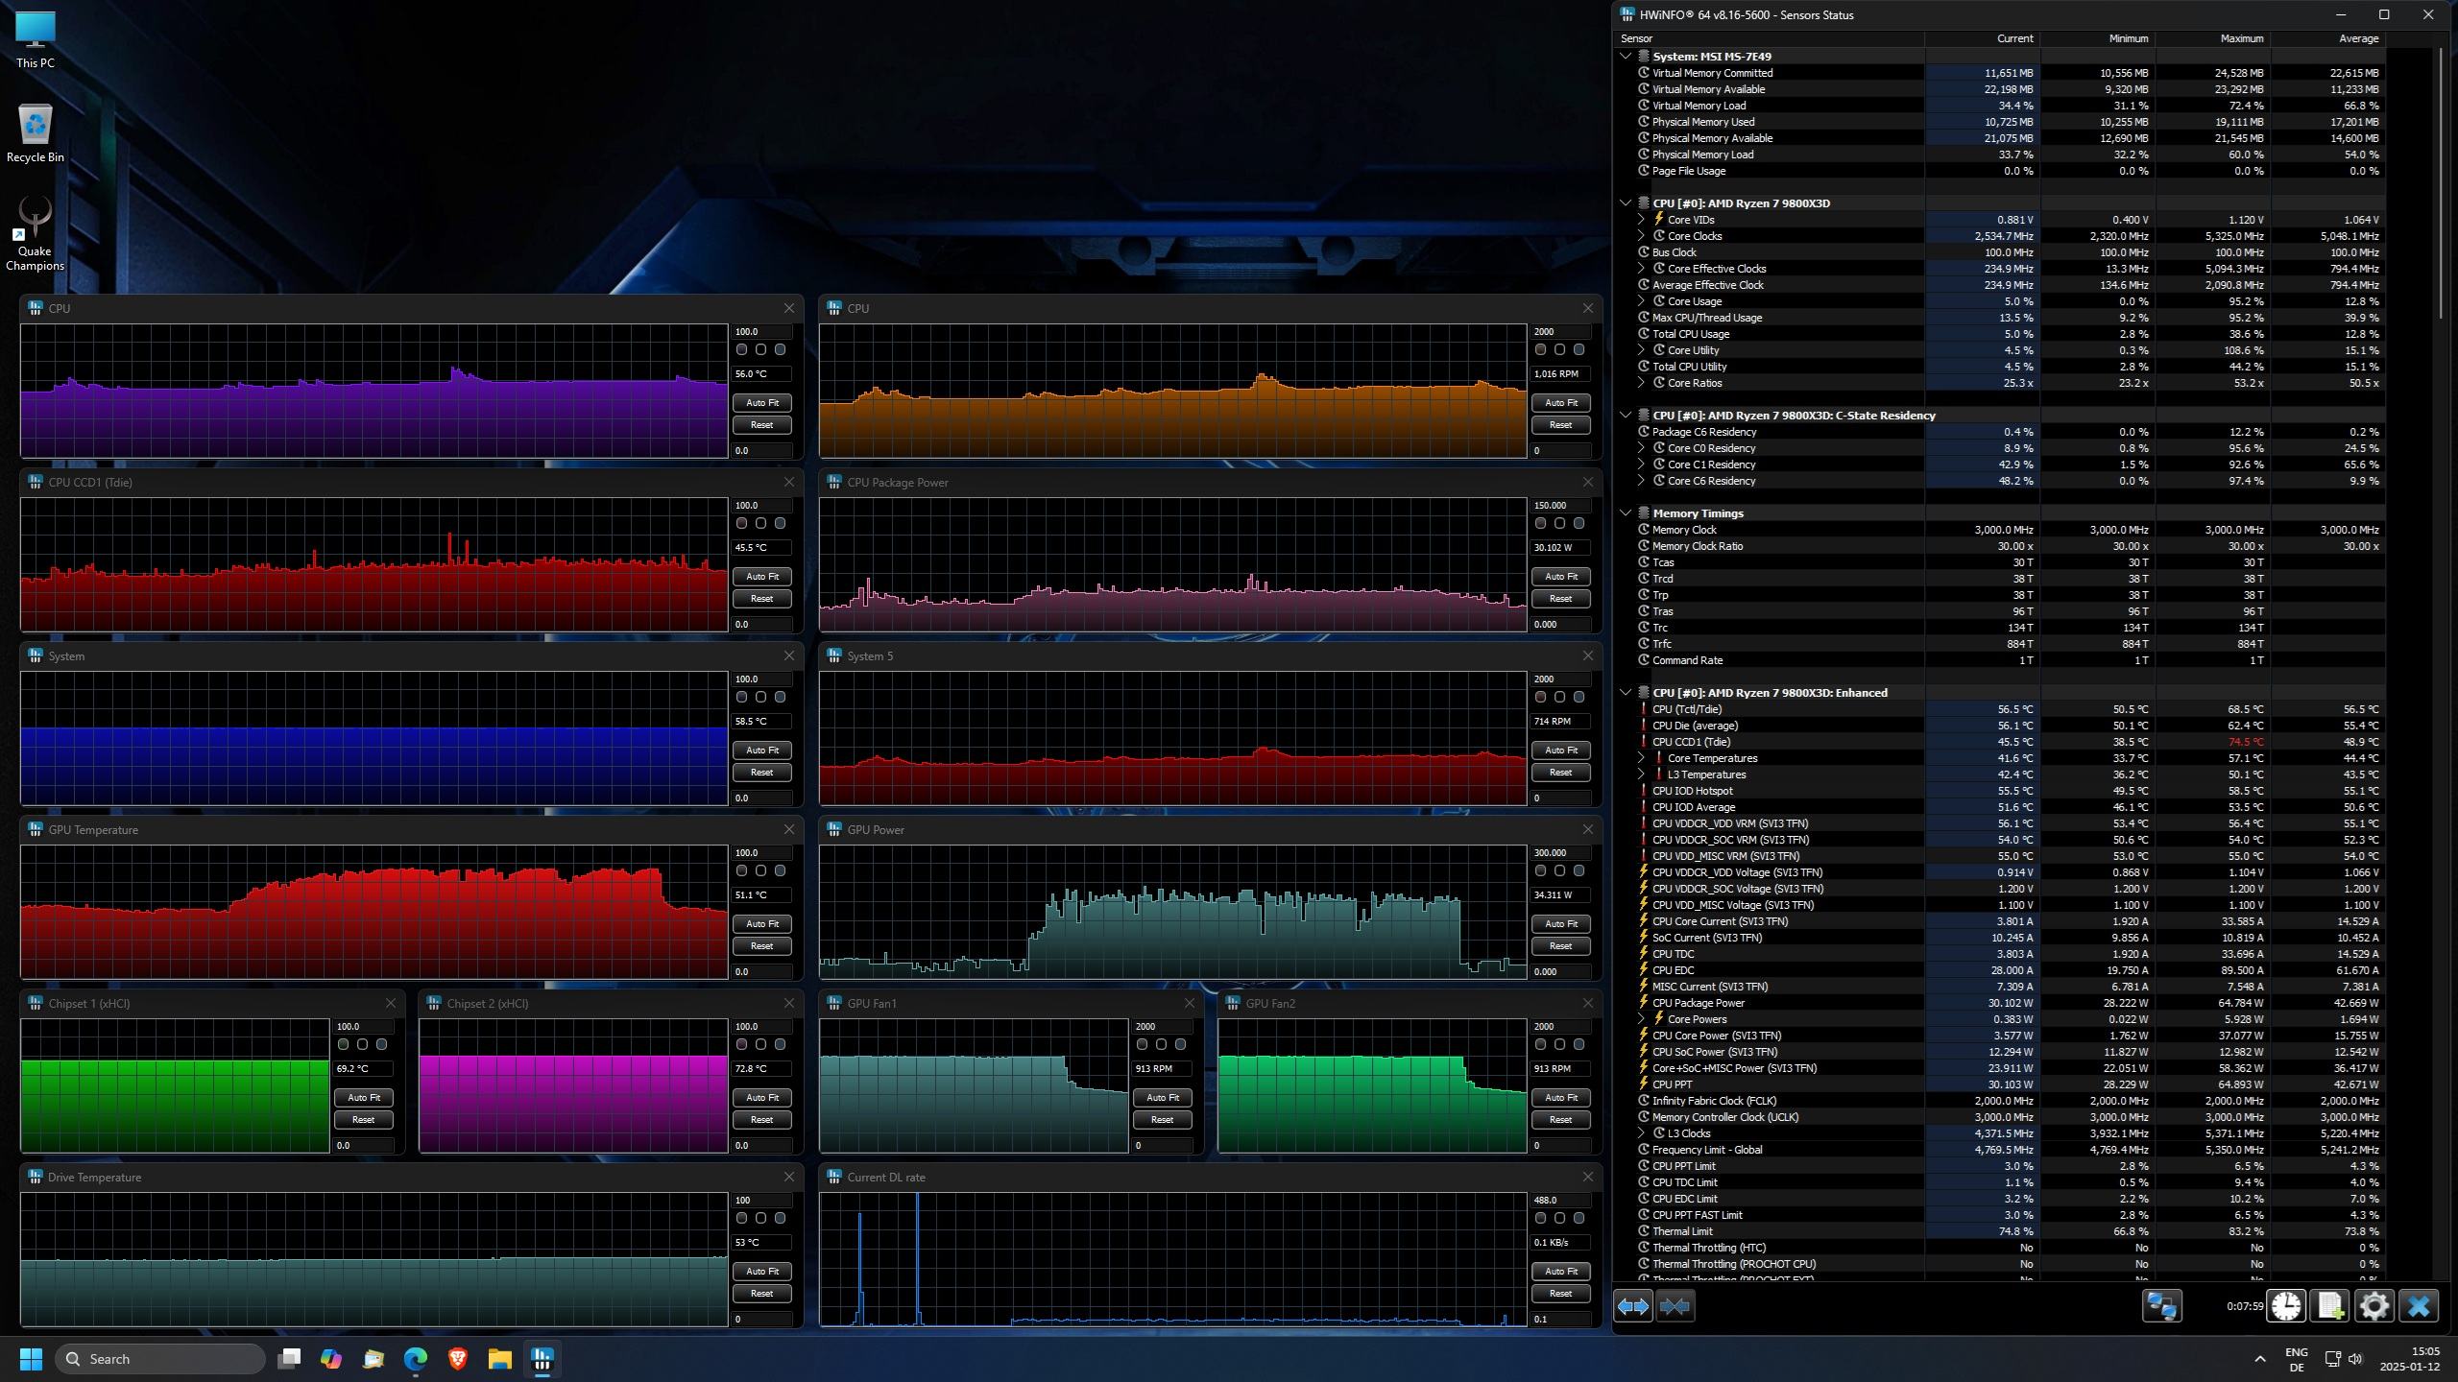
Task: Expand the Core C0 Residency row
Action: click(x=1641, y=448)
